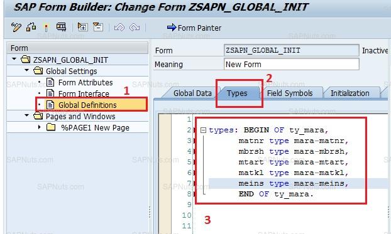This screenshot has width=391, height=234.
Task: Click the 'END OF ty_mara.' line
Action: coord(276,194)
